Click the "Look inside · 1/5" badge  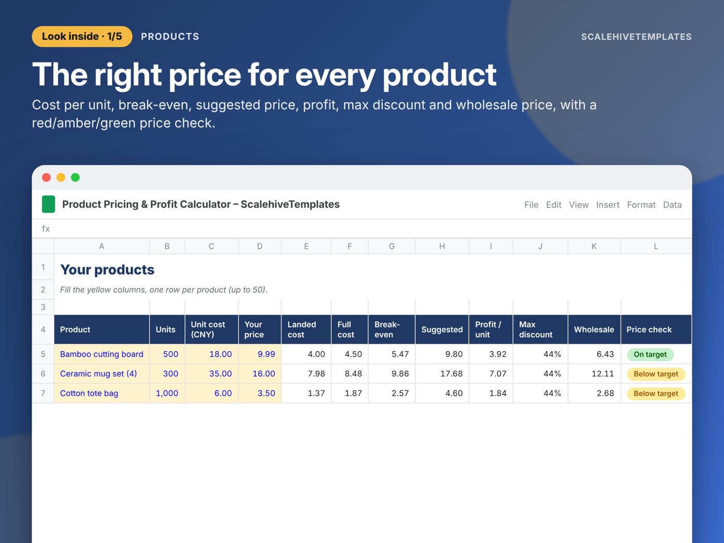tap(82, 37)
